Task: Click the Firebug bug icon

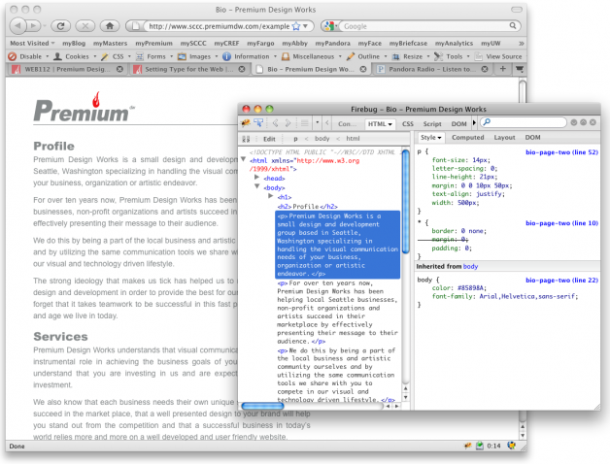Action: click(246, 123)
